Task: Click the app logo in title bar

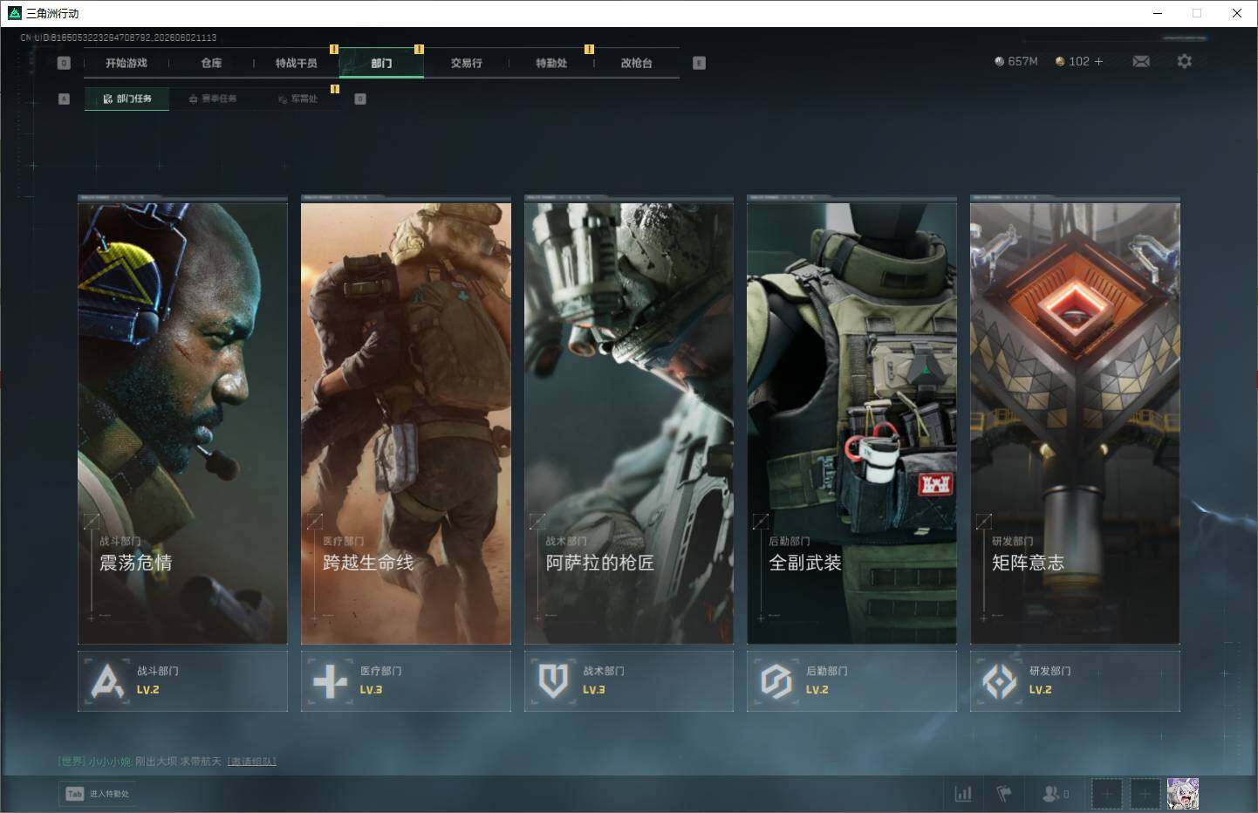Action: click(14, 13)
